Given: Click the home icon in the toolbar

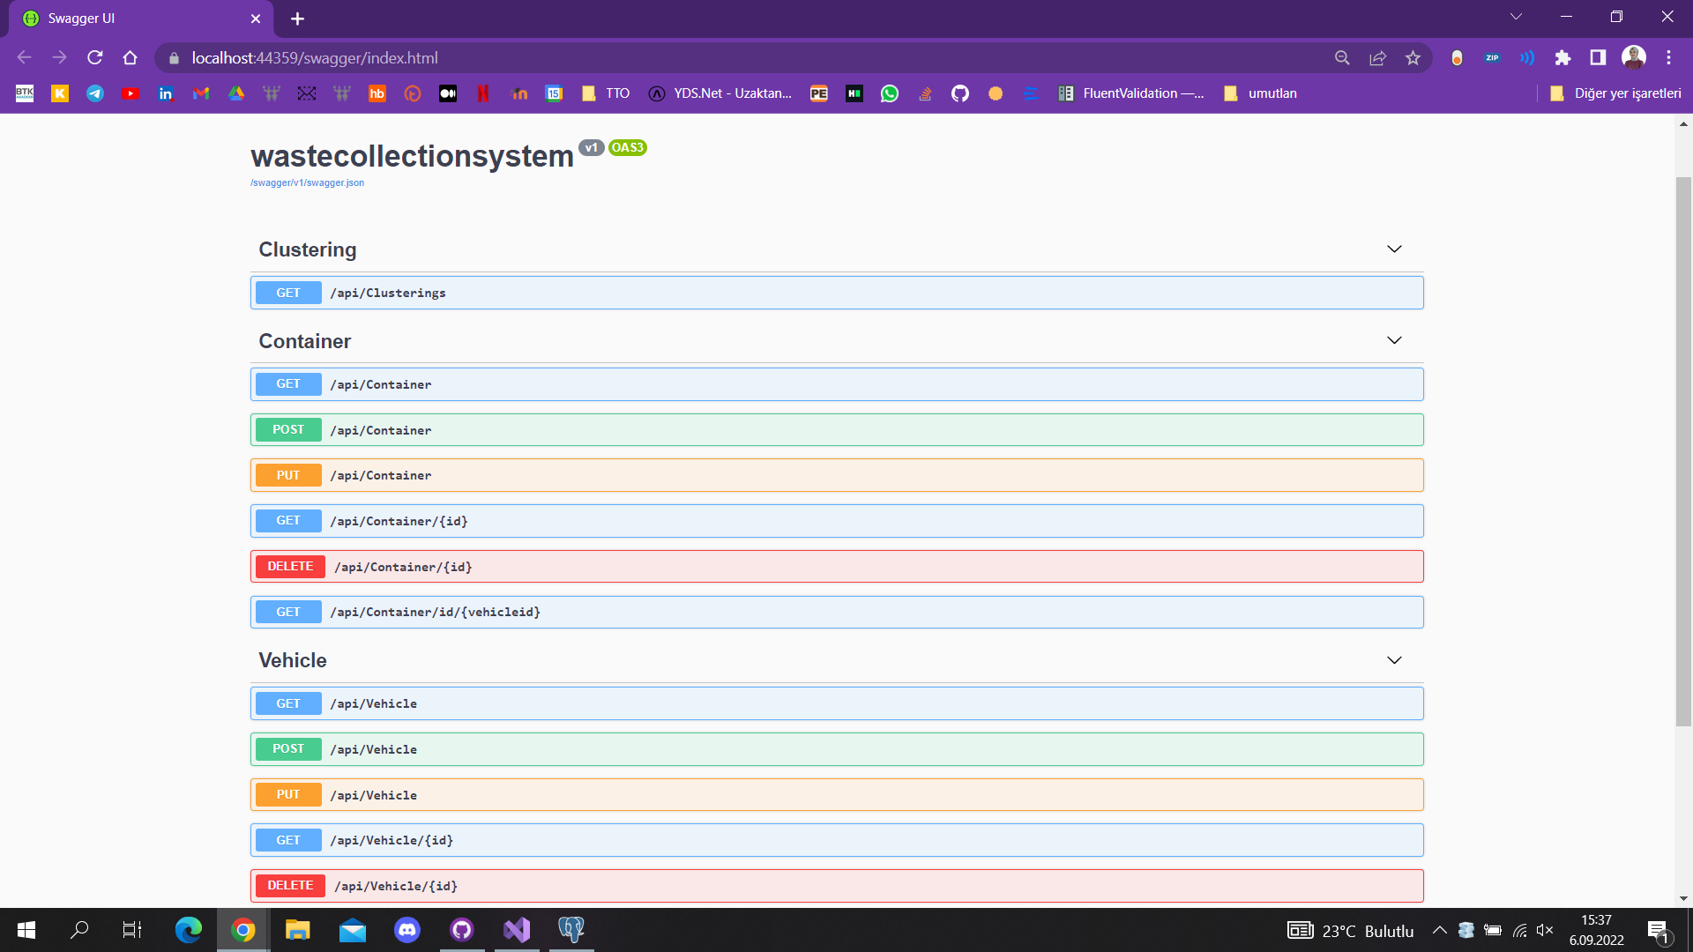Looking at the screenshot, I should click(131, 58).
